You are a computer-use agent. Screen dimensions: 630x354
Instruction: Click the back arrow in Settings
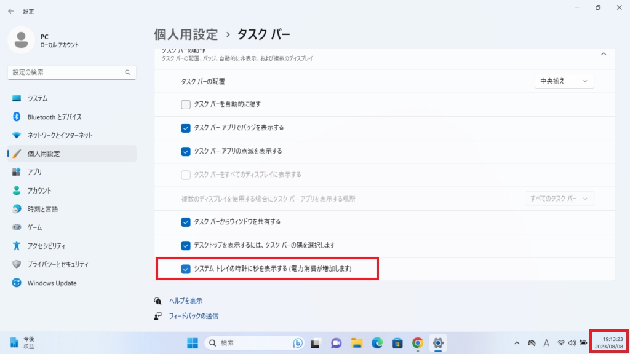pyautogui.click(x=11, y=10)
